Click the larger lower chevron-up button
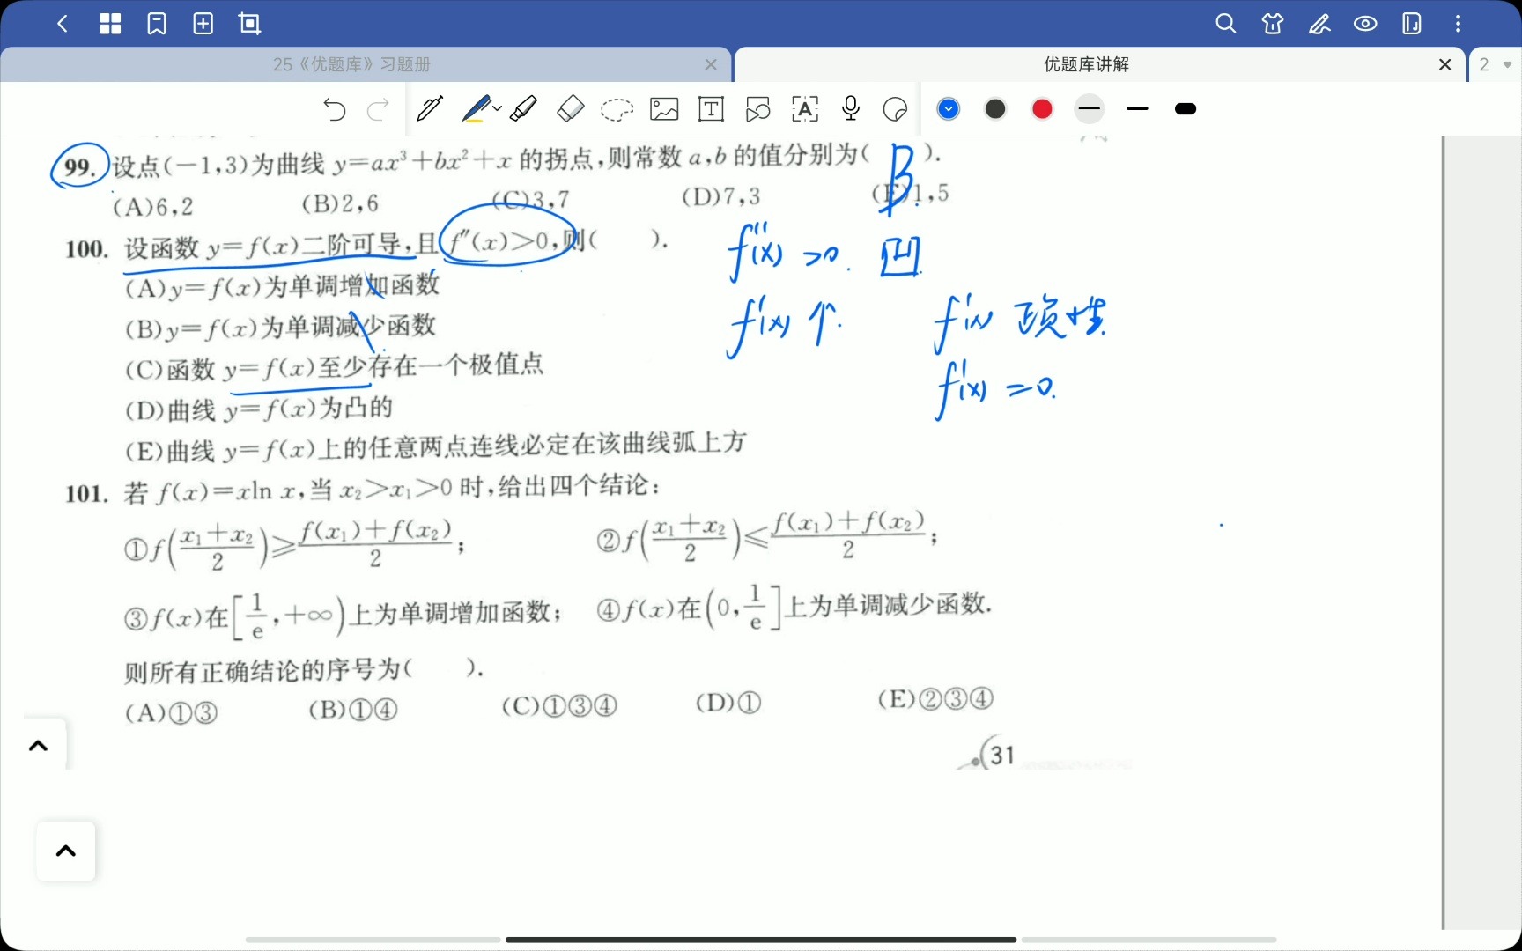Image resolution: width=1522 pixels, height=951 pixels. click(66, 851)
